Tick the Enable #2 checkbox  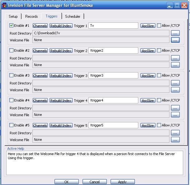click(x=12, y=50)
